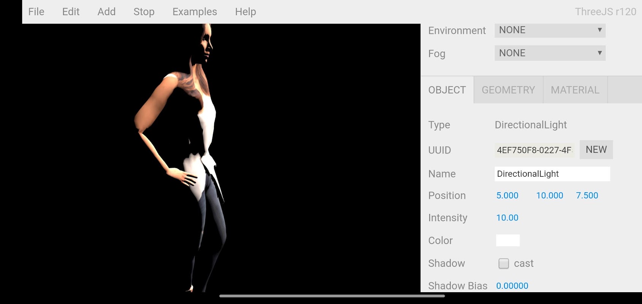The width and height of the screenshot is (642, 304).
Task: Click the Name input field
Action: pyautogui.click(x=552, y=174)
